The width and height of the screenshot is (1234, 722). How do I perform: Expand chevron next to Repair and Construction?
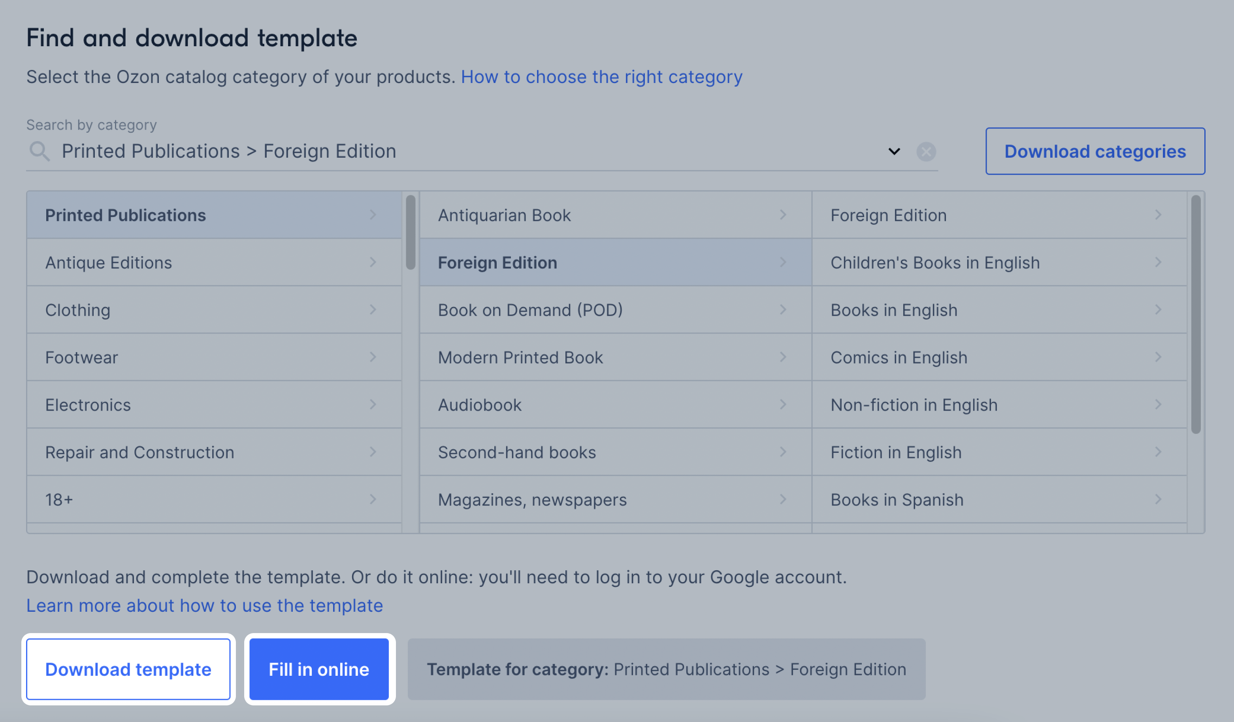[x=373, y=452]
